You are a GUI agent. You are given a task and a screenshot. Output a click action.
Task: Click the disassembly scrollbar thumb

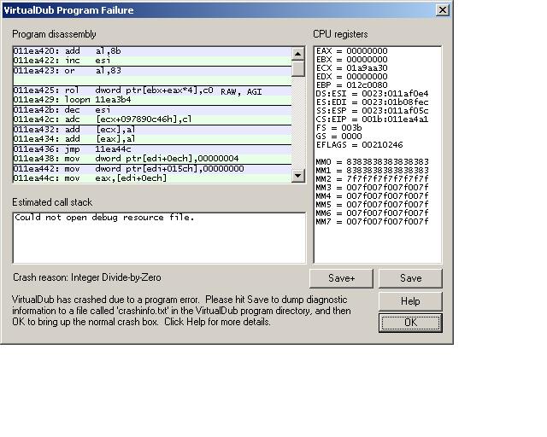[x=297, y=68]
